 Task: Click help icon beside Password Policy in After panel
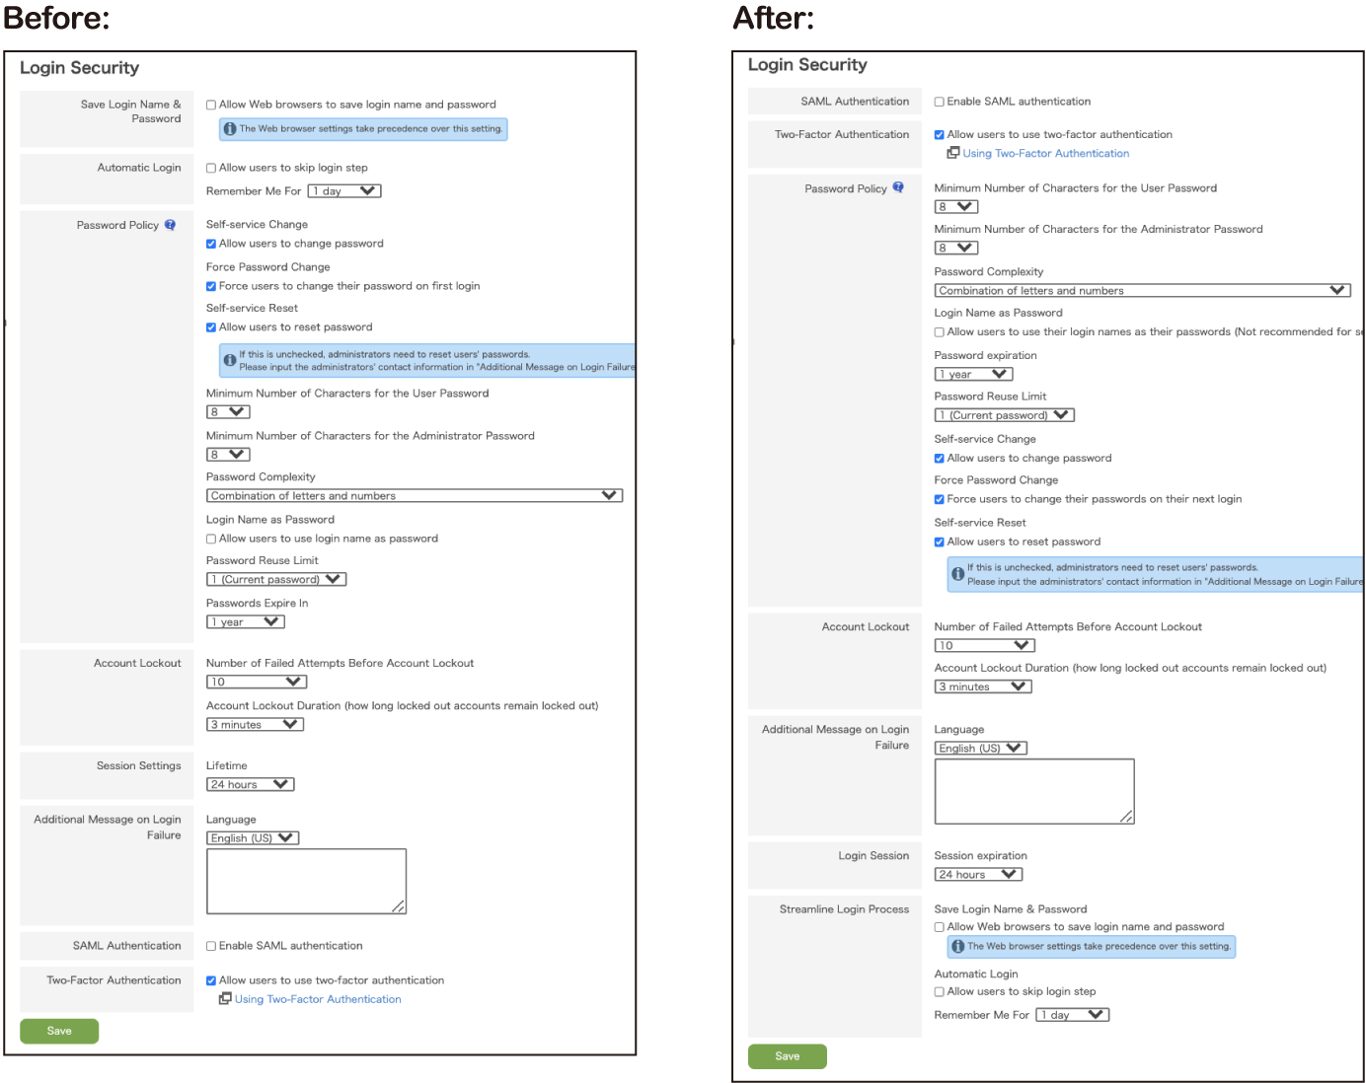coord(898,187)
